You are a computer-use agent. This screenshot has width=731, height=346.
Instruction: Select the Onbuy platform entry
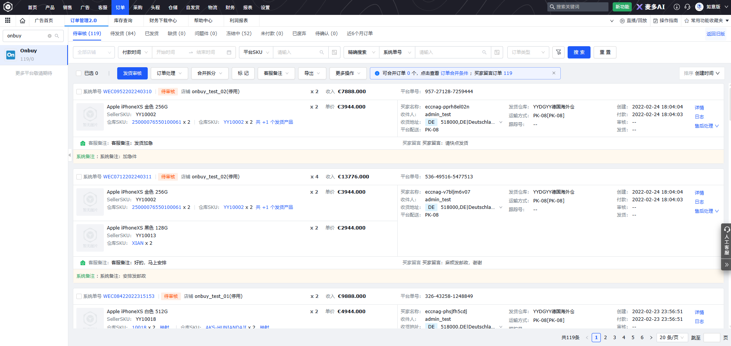(34, 55)
